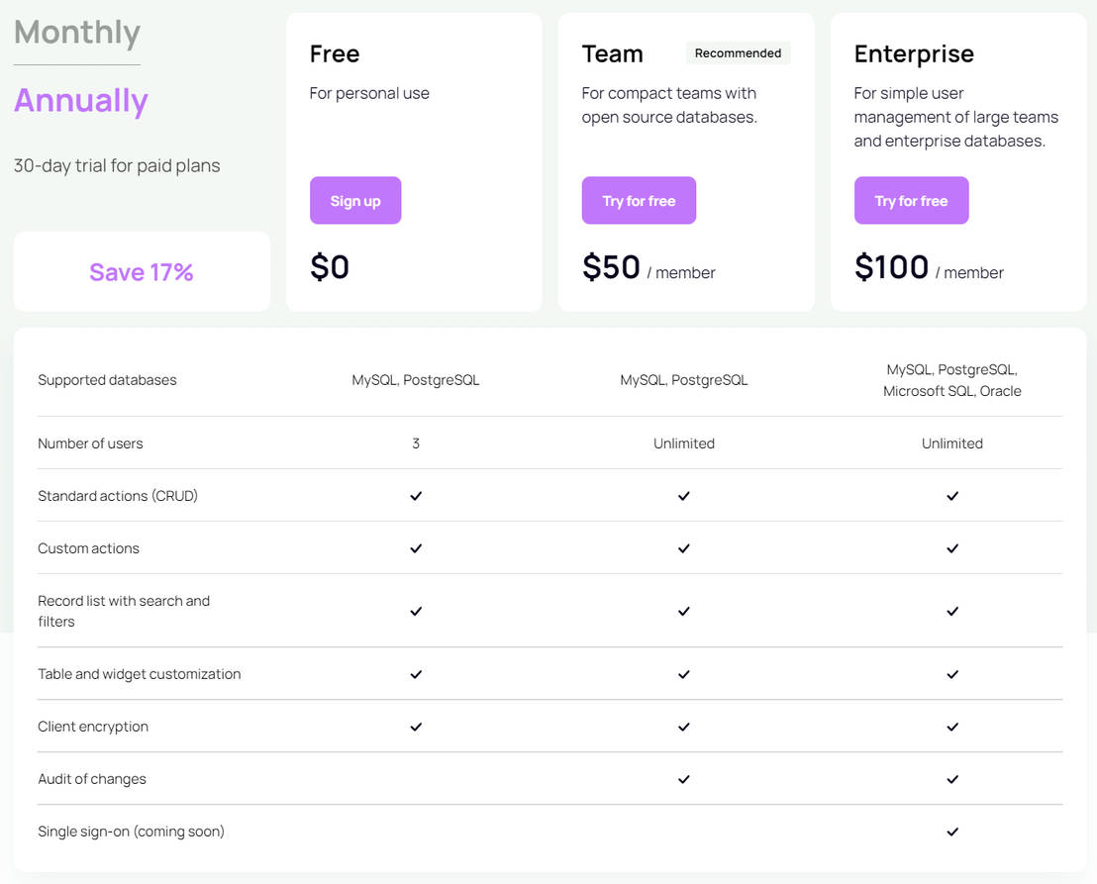Click the Team plan Client encryption checkmark
Viewport: 1097px width, 884px height.
[683, 726]
